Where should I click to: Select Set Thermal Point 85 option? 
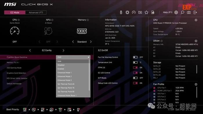(x=72, y=92)
